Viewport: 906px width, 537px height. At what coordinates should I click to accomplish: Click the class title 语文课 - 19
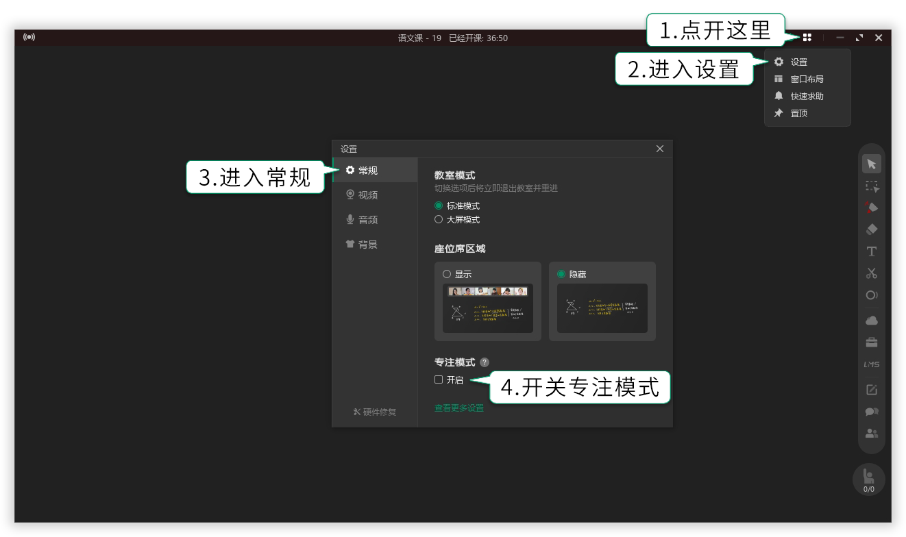tap(419, 38)
